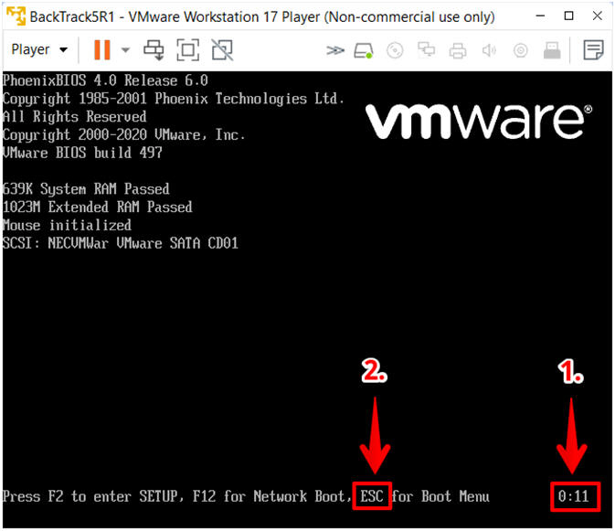Open the Player menu
The height and width of the screenshot is (531, 615).
tap(39, 49)
